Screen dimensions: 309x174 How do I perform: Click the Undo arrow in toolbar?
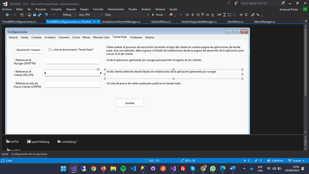coord(46,15)
